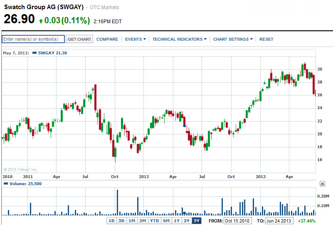This screenshot has width=333, height=225.
Task: Select the 6M time range
Action: (166, 220)
